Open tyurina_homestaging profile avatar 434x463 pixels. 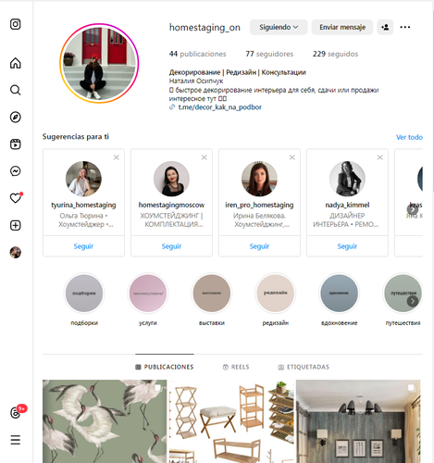click(x=83, y=179)
